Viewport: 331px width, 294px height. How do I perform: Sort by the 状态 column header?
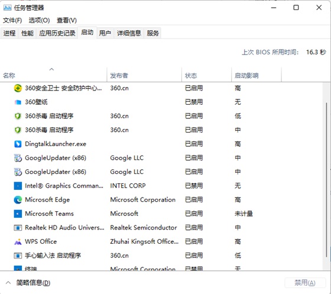click(206, 75)
